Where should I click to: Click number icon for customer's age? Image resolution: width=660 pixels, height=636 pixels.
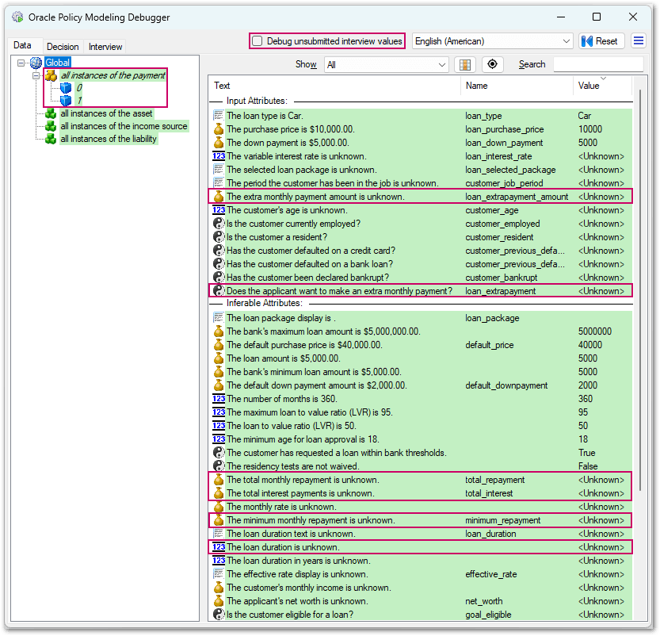pyautogui.click(x=219, y=210)
